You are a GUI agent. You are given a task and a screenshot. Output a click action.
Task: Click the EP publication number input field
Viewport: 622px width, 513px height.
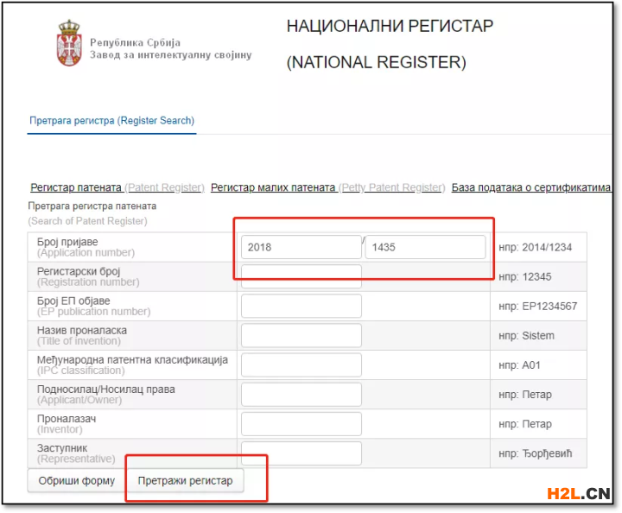(301, 306)
